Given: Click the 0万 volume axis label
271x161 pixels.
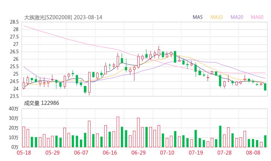Looking at the screenshot, I should (15, 147).
